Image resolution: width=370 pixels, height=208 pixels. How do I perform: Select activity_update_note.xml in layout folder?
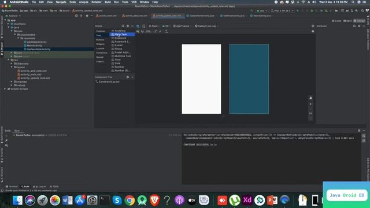pyautogui.click(x=34, y=78)
